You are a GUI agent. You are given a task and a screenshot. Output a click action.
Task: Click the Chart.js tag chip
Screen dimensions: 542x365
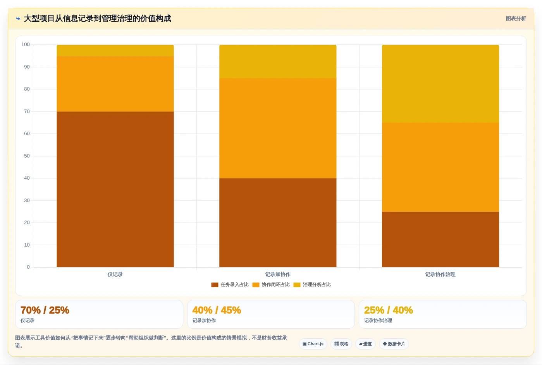(313, 344)
